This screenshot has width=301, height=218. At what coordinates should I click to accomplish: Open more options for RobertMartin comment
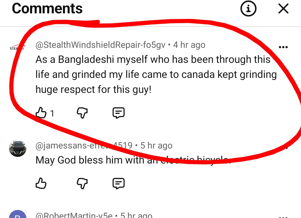coord(283,217)
